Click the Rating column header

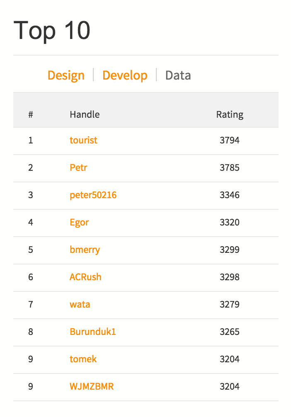pos(230,114)
